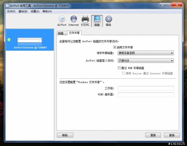
Task: Click the WINS 服务器 input field
Action: [x=146, y=95]
